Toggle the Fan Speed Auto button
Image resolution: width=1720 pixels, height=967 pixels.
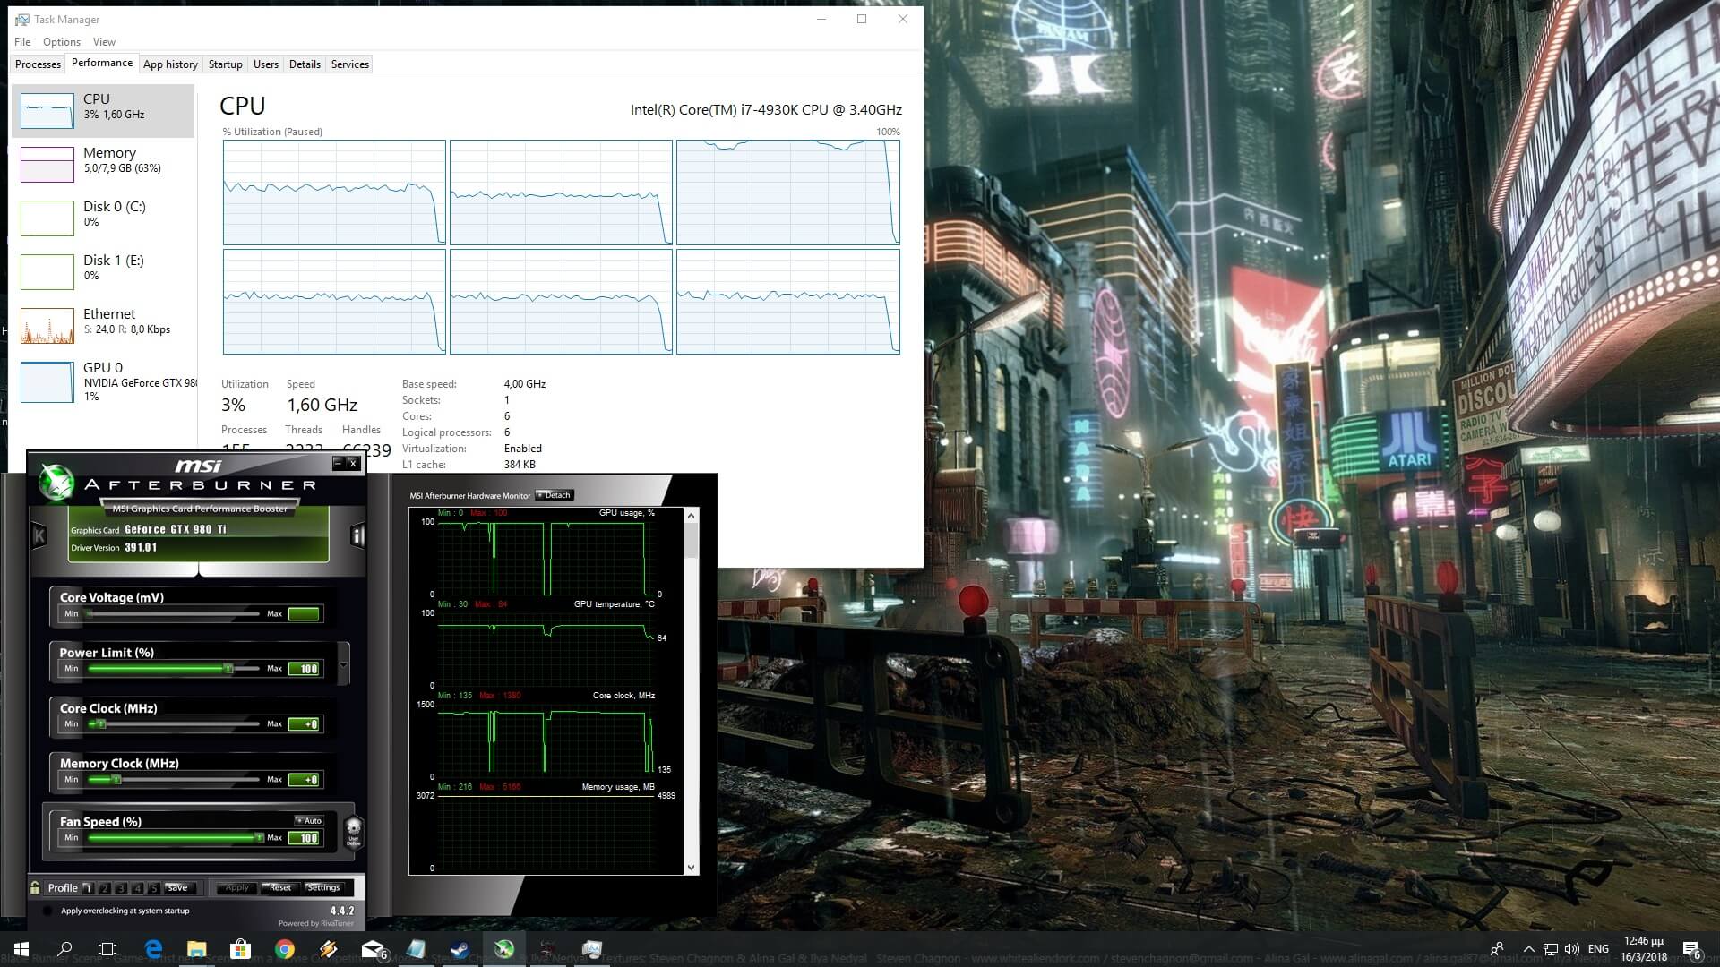tap(309, 820)
